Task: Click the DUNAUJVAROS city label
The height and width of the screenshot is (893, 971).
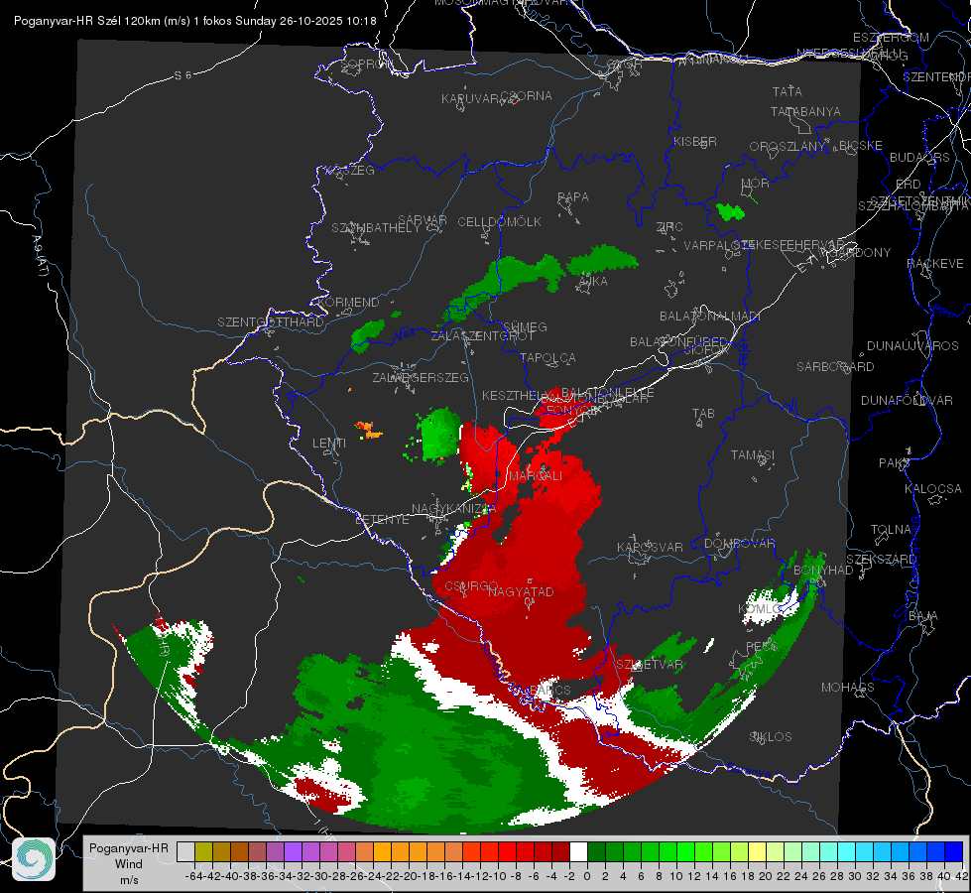Action: 912,346
